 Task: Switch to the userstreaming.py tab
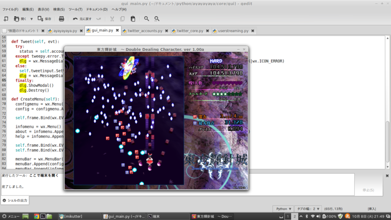coord(233,31)
